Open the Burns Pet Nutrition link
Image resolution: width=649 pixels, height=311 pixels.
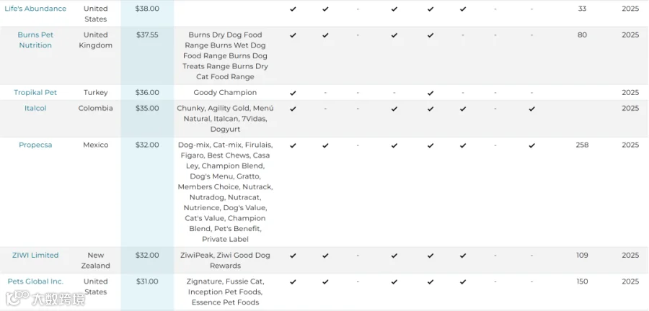coord(35,40)
